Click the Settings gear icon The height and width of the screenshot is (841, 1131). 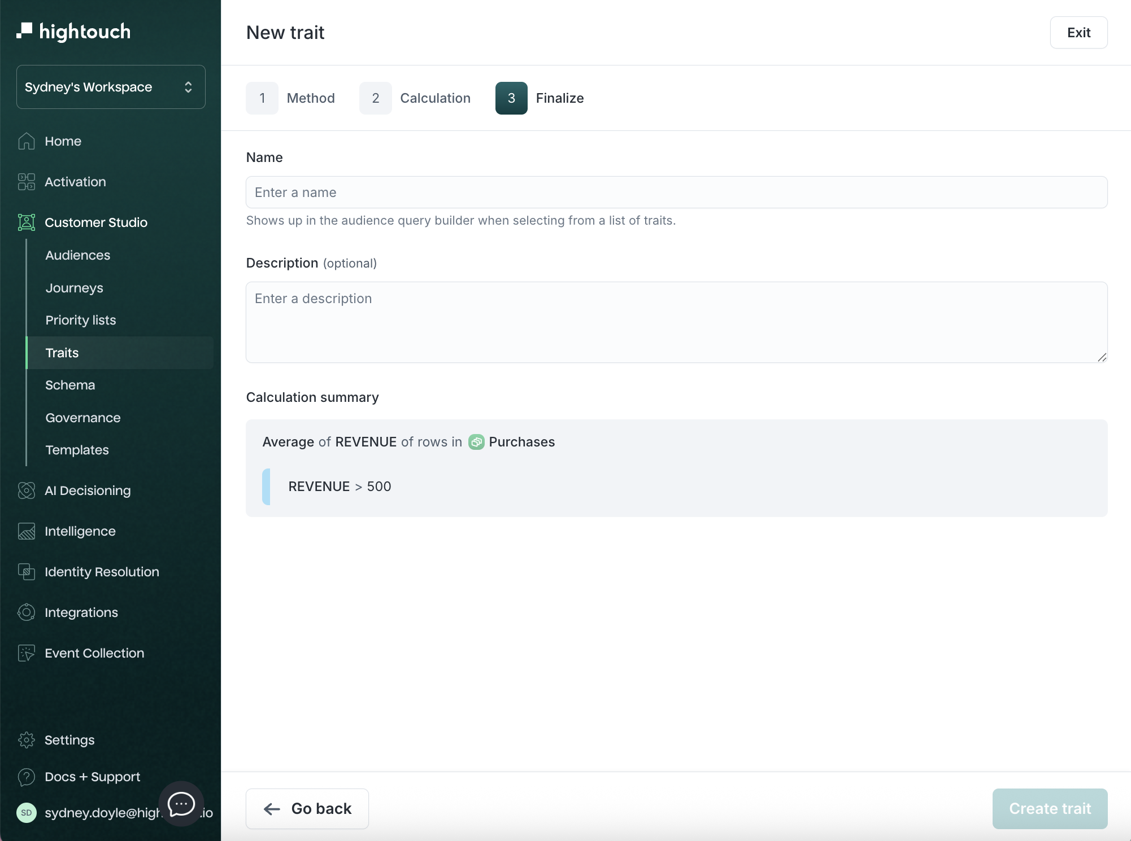[x=26, y=740]
